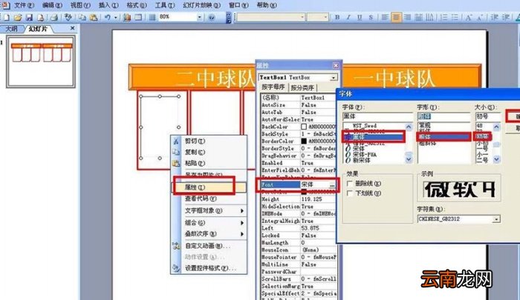Select 常规 in the font style list
The image size is (520, 300).
click(425, 126)
